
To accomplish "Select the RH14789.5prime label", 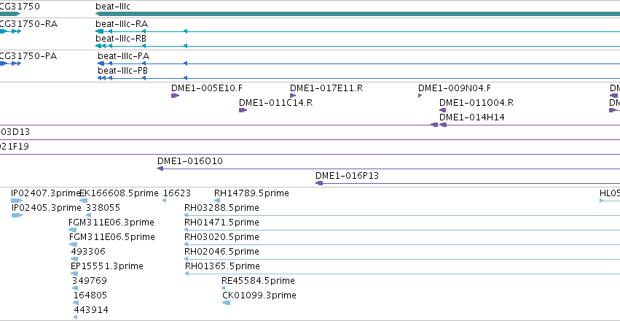I will pos(251,193).
